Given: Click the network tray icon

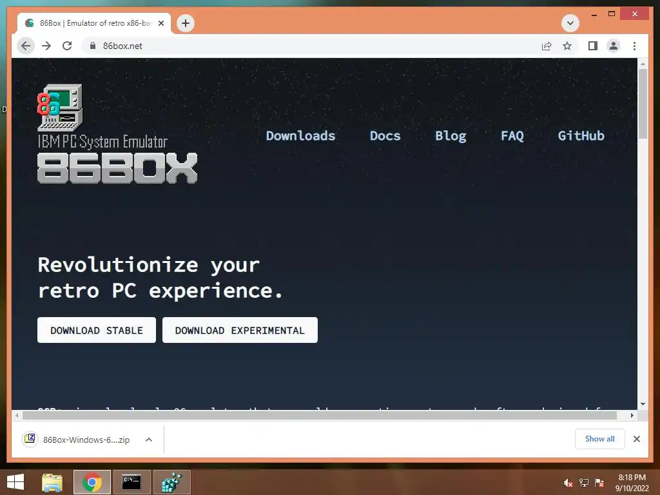Looking at the screenshot, I should tap(584, 483).
